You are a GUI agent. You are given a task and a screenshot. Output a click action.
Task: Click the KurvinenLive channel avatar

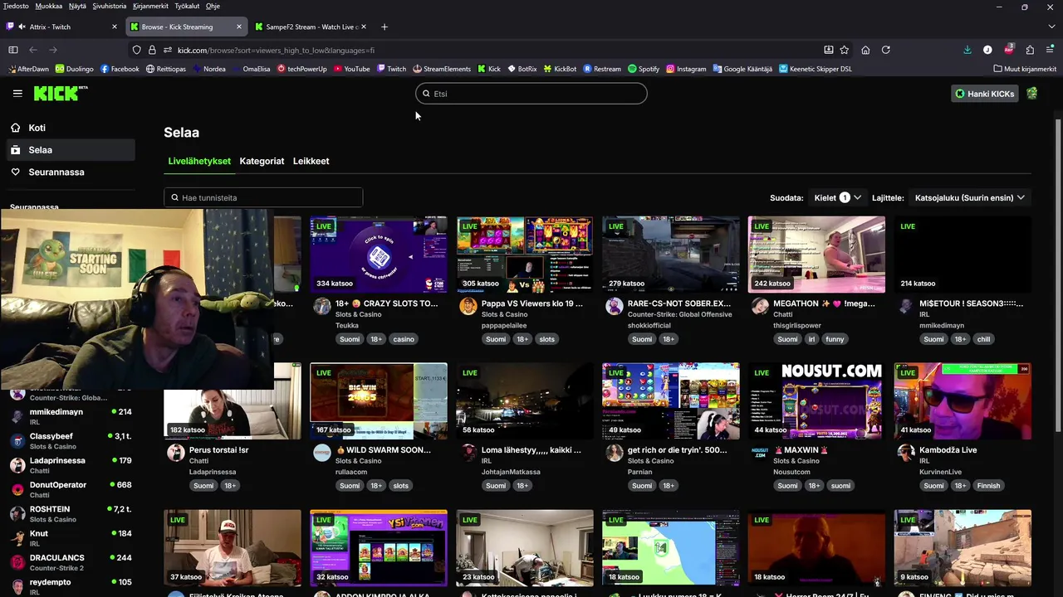pyautogui.click(x=907, y=453)
